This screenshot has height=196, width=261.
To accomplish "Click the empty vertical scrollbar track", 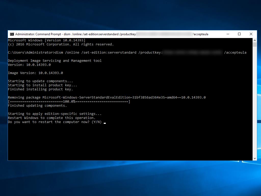I will click(255, 102).
